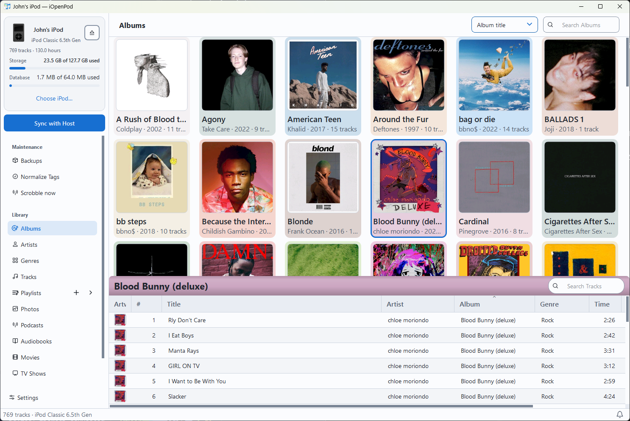Screen dimensions: 630x421
Task: Click track title Slacker
Action: click(177, 396)
